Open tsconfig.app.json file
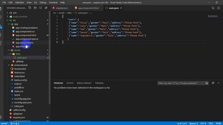 click(x=23, y=99)
